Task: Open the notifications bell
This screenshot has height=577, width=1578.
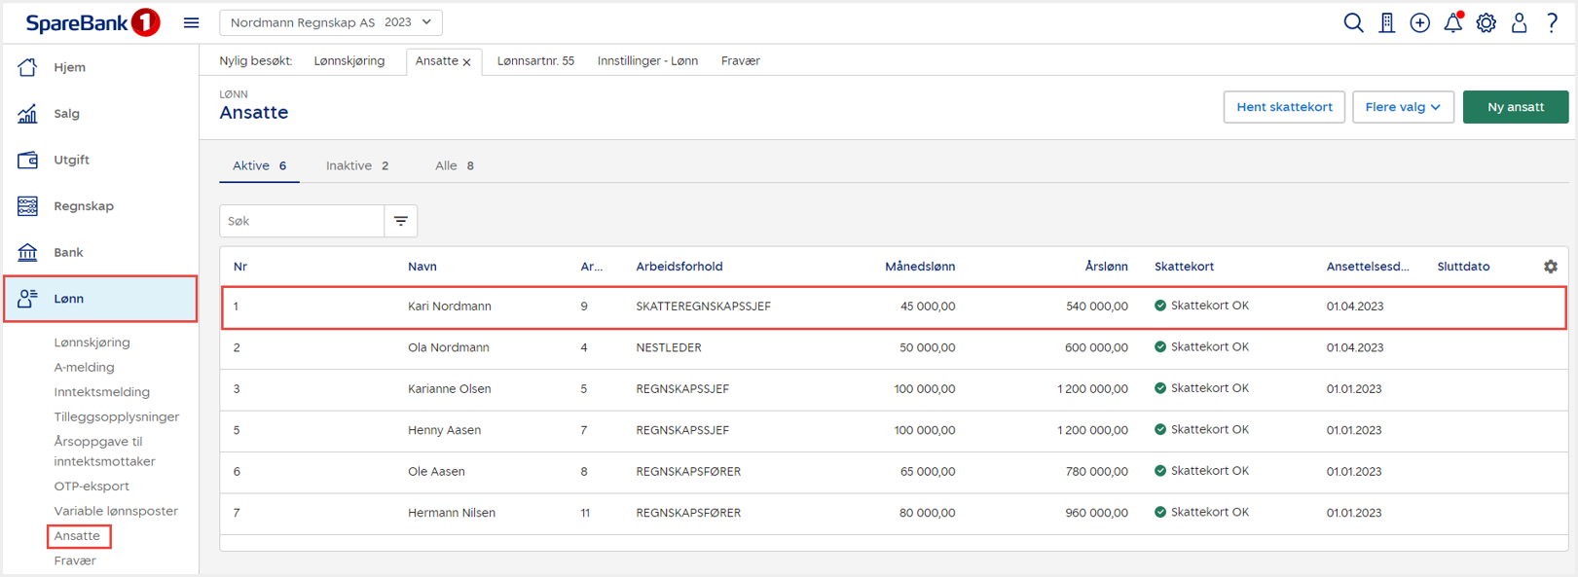Action: [x=1452, y=22]
